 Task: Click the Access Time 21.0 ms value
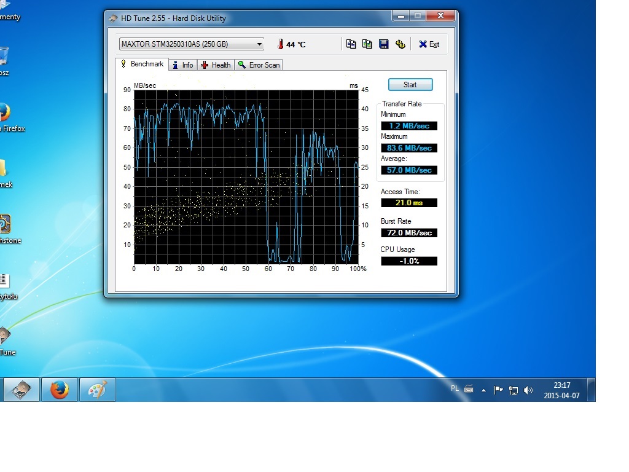pyautogui.click(x=408, y=203)
